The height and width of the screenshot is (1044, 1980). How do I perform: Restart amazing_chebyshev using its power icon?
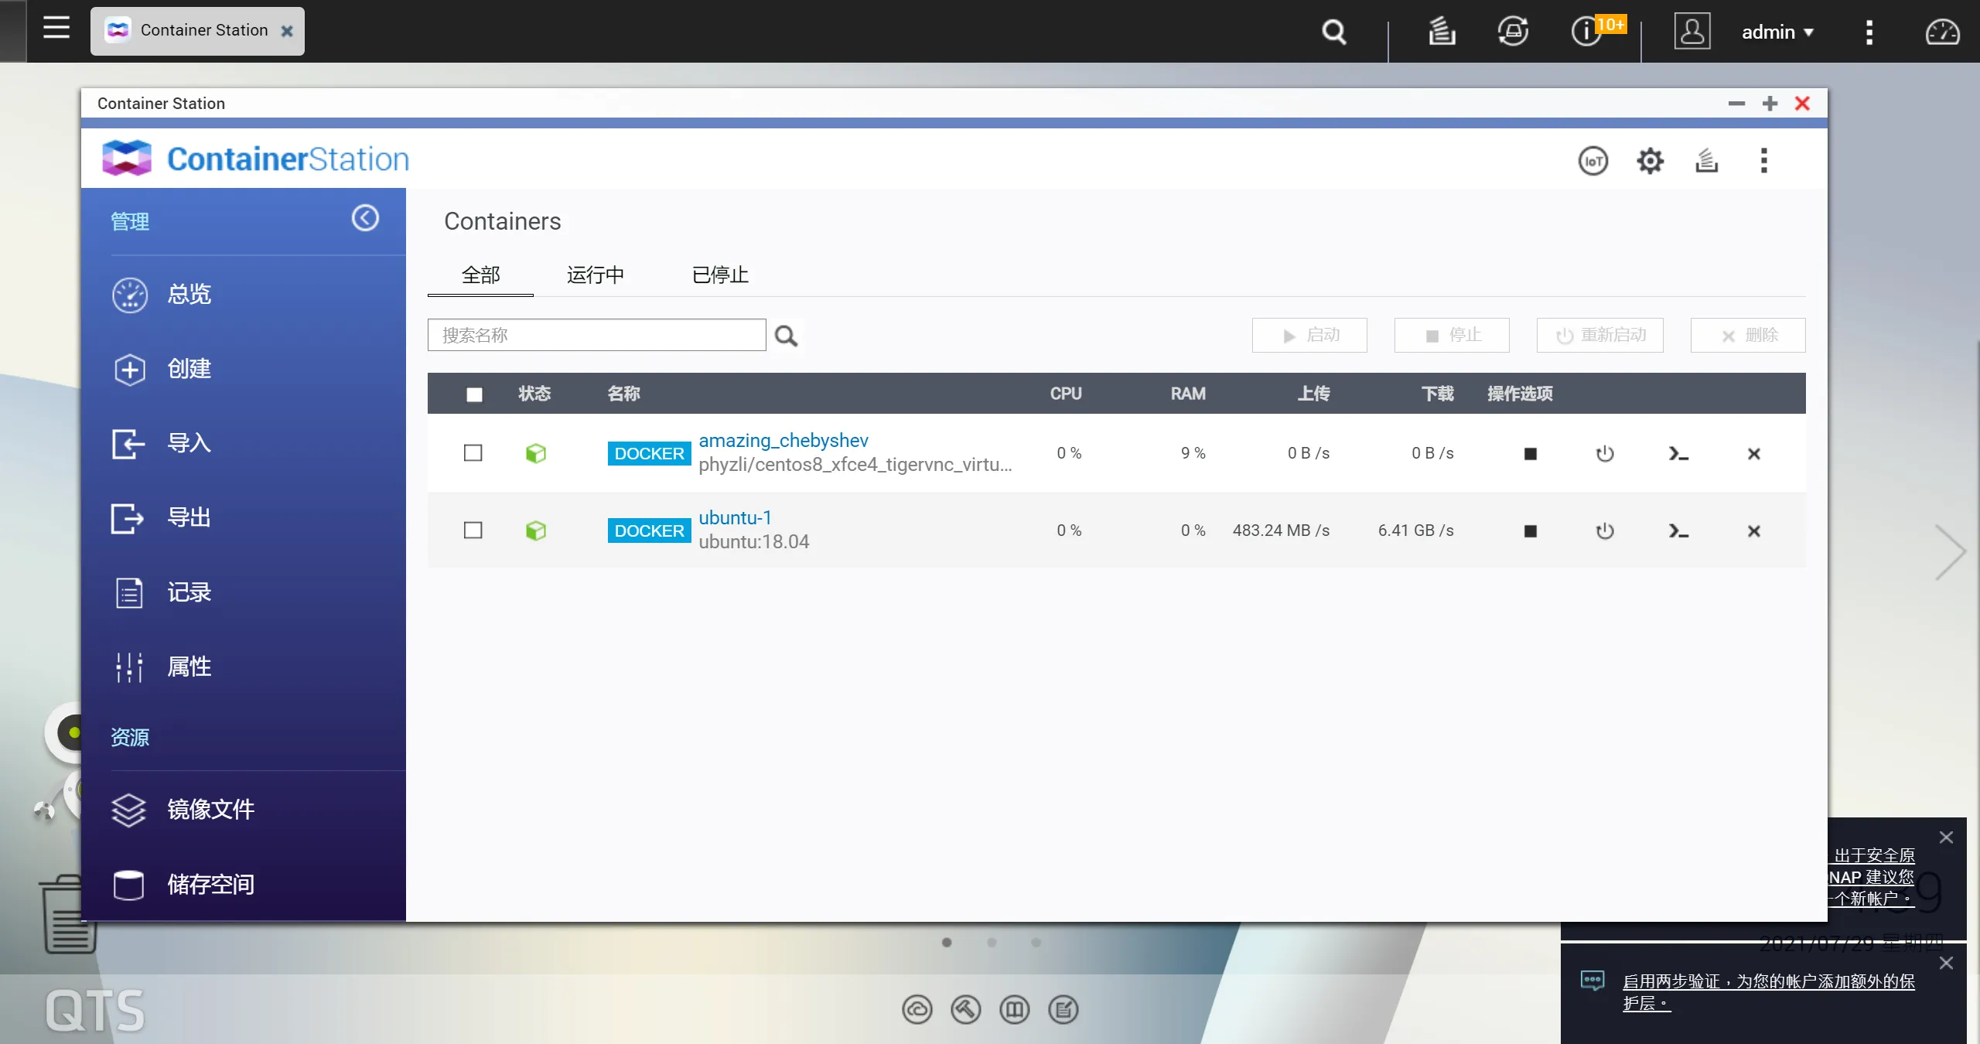[x=1605, y=454]
